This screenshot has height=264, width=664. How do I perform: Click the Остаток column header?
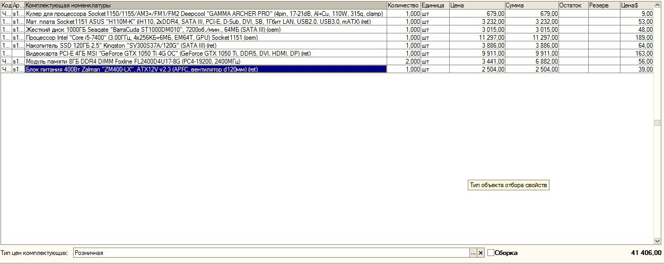(573, 5)
